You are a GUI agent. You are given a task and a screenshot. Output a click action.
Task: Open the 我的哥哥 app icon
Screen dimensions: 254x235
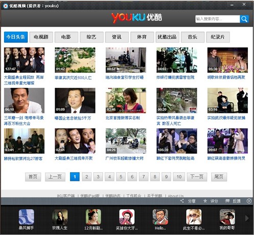tap(227, 217)
